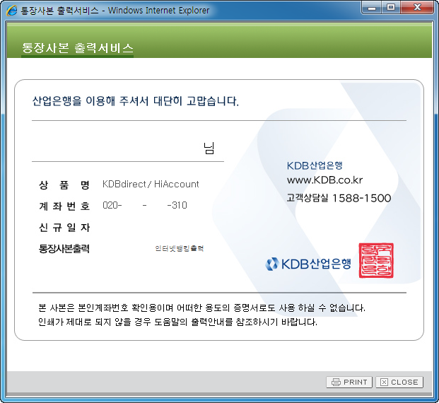Viewport: 439px width, 403px height.
Task: Click the notice line starting 인쇄가 제대로
Action: pyautogui.click(x=177, y=322)
